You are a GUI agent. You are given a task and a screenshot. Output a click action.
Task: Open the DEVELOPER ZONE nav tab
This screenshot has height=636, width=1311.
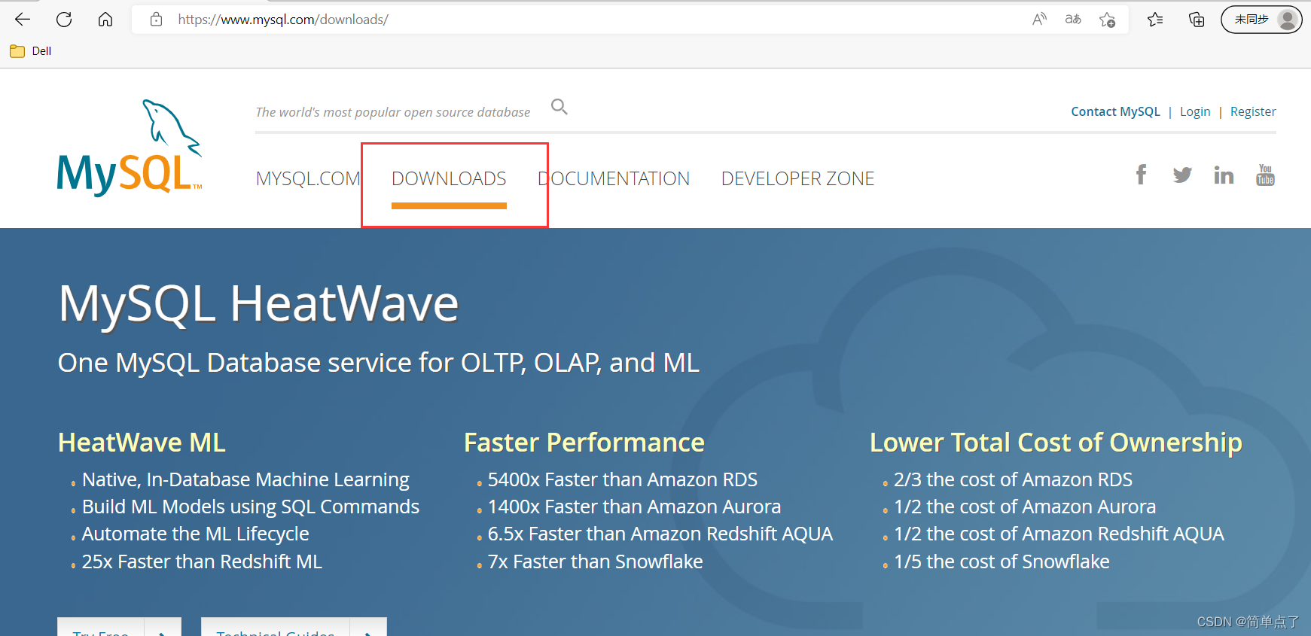pos(797,178)
